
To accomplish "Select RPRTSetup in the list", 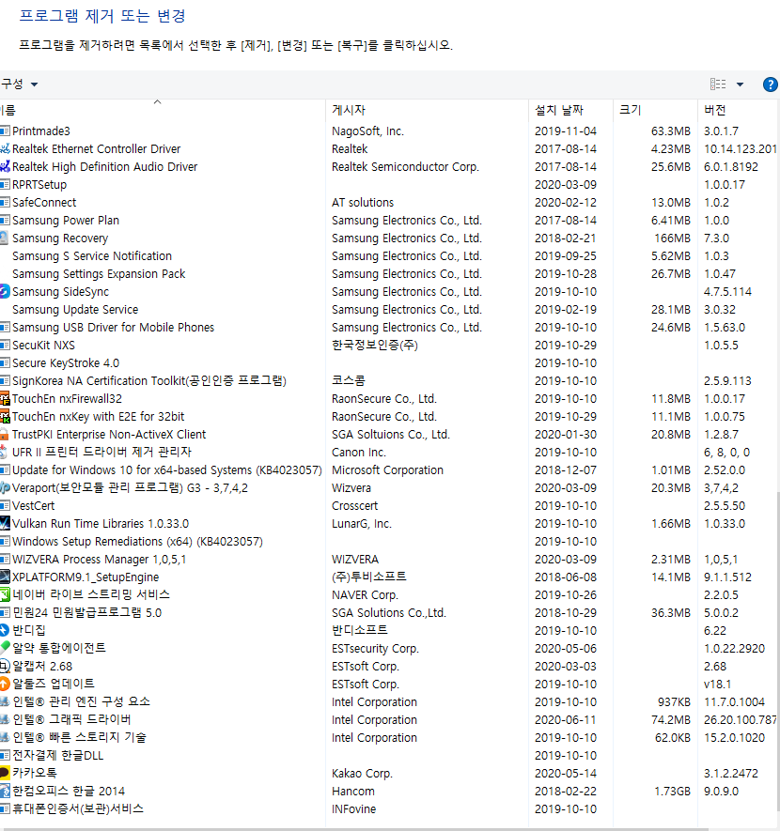I will tap(39, 184).
